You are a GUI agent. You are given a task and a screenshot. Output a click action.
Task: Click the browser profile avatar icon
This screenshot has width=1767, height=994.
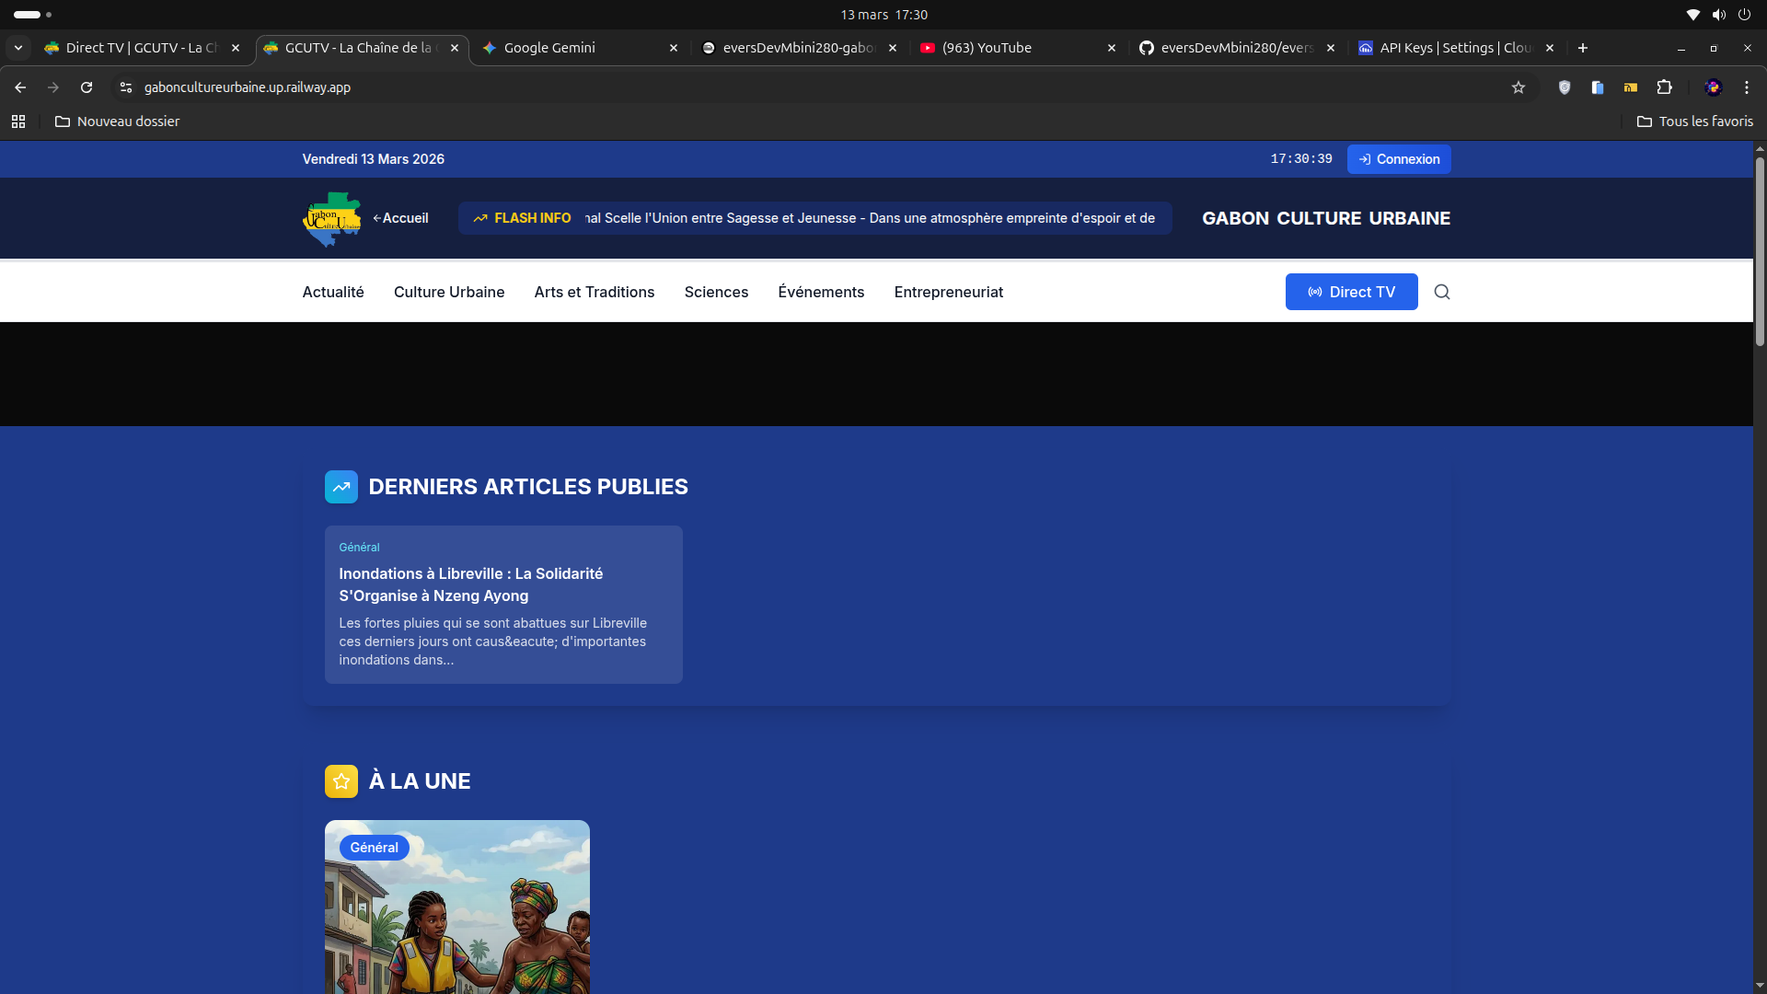tap(1713, 87)
